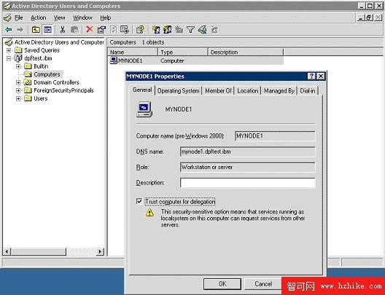Sort by the Name column header
This screenshot has height=295, width=385.
point(133,52)
